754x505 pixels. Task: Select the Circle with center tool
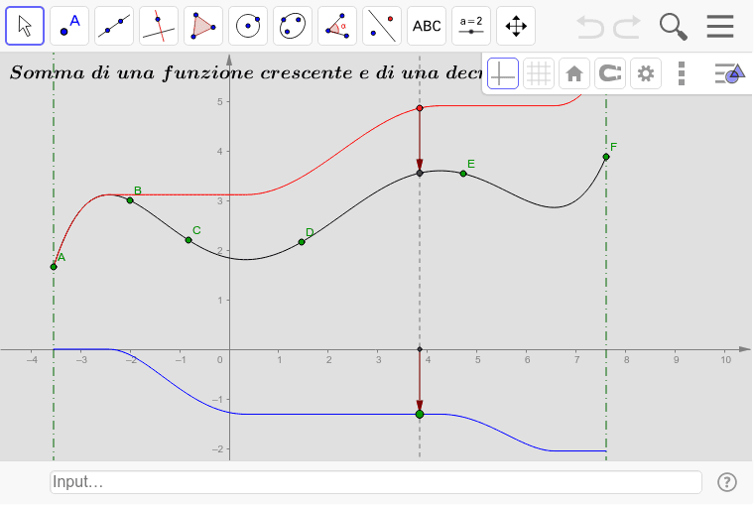(248, 26)
